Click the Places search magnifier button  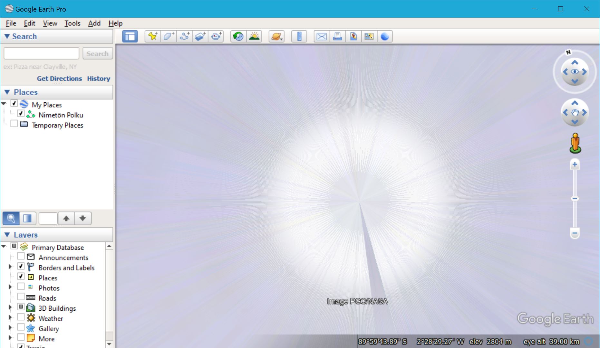11,218
